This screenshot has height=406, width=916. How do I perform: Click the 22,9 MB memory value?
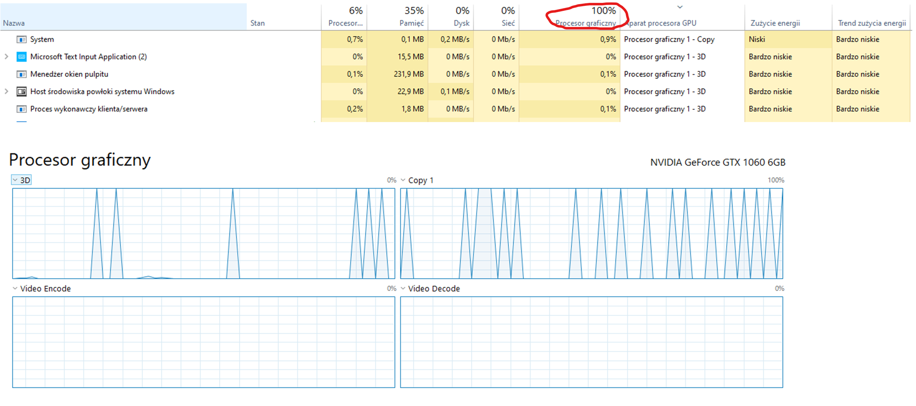pos(410,92)
